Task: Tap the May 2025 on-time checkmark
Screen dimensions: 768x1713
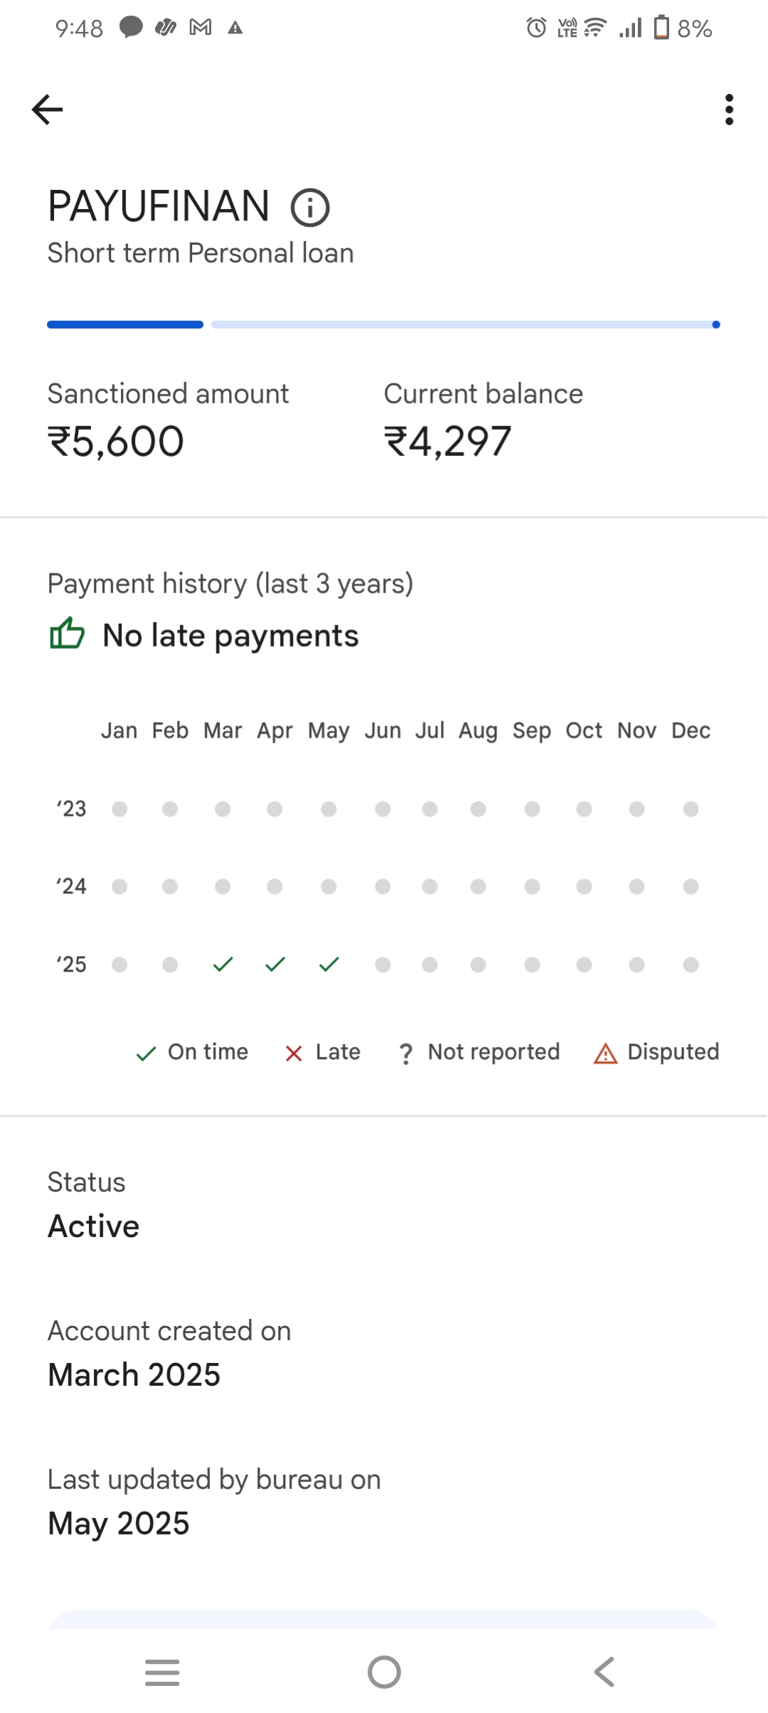Action: point(329,965)
